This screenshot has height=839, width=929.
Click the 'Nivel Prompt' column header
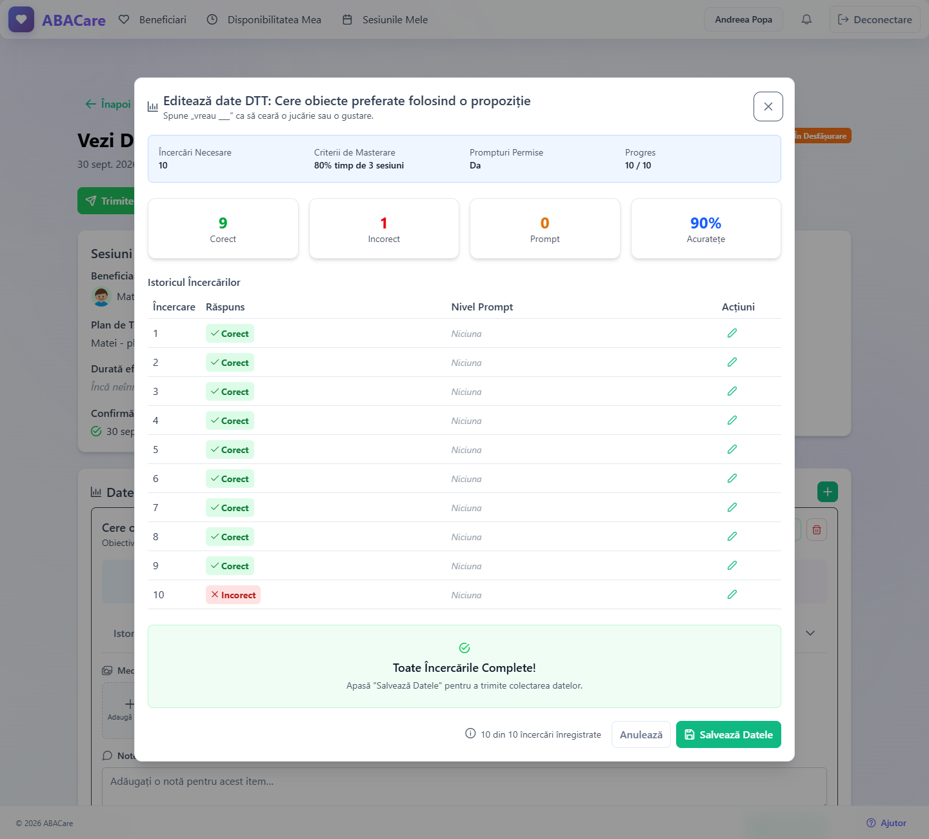click(482, 307)
